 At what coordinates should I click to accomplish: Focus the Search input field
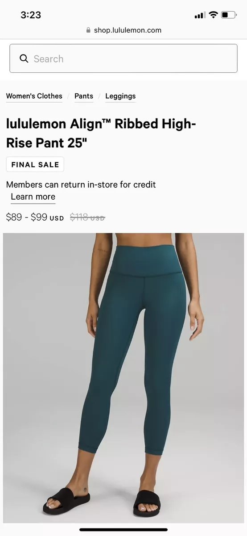[x=123, y=58]
